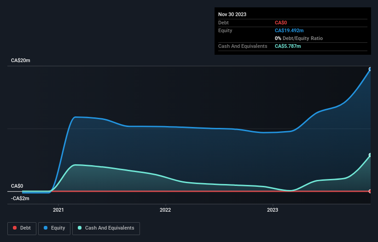The width and height of the screenshot is (378, 242).
Task: Click the CA$5.787m cash value
Action: 288,46
